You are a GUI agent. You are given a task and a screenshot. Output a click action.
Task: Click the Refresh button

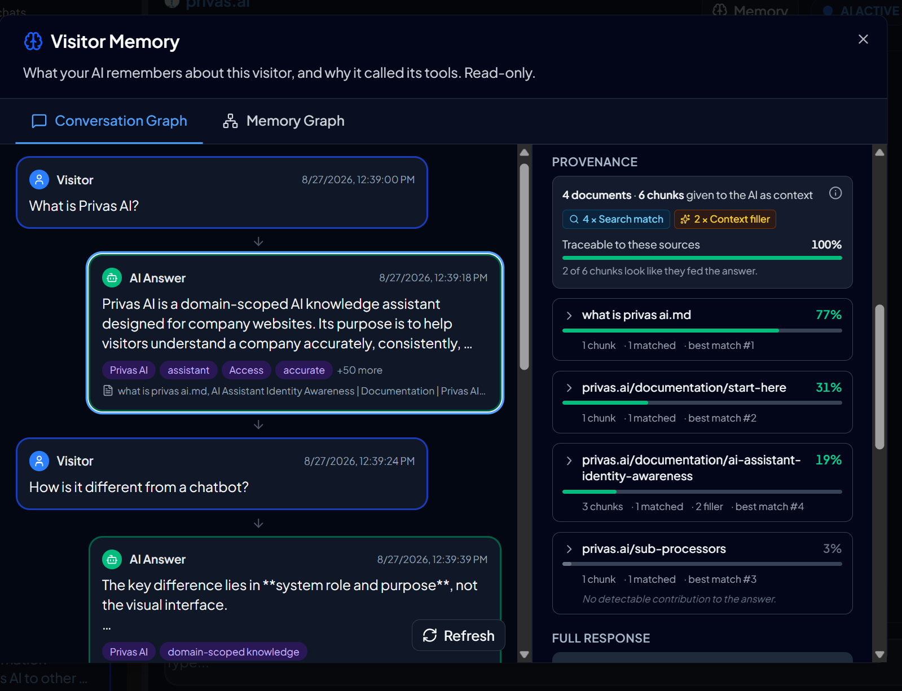(x=458, y=636)
